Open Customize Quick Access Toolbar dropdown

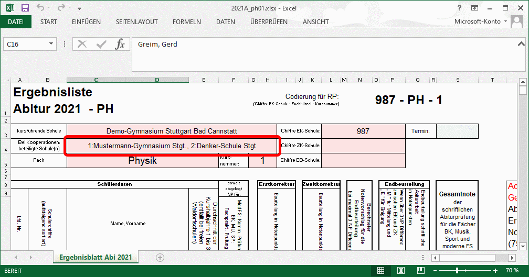[79, 8]
